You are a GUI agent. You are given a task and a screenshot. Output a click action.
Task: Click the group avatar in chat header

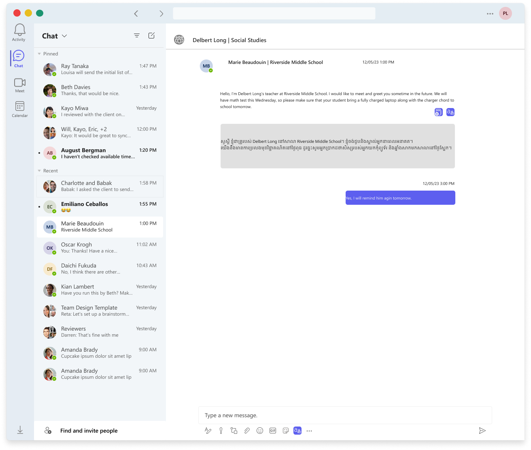point(179,40)
